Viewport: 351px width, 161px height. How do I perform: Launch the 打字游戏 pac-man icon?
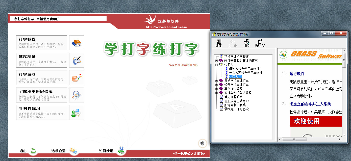pos(77,78)
